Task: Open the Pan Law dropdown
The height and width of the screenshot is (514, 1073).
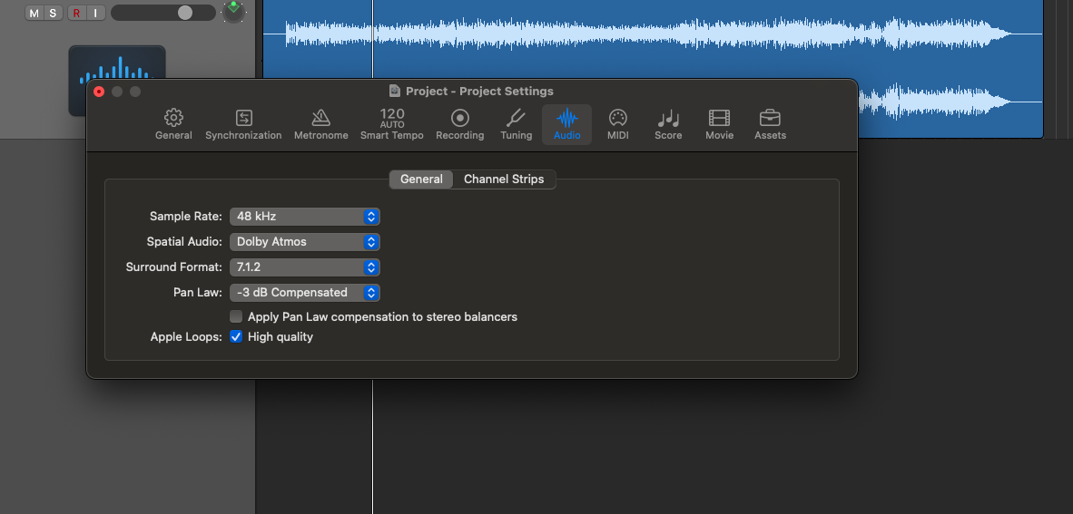Action: pos(304,293)
